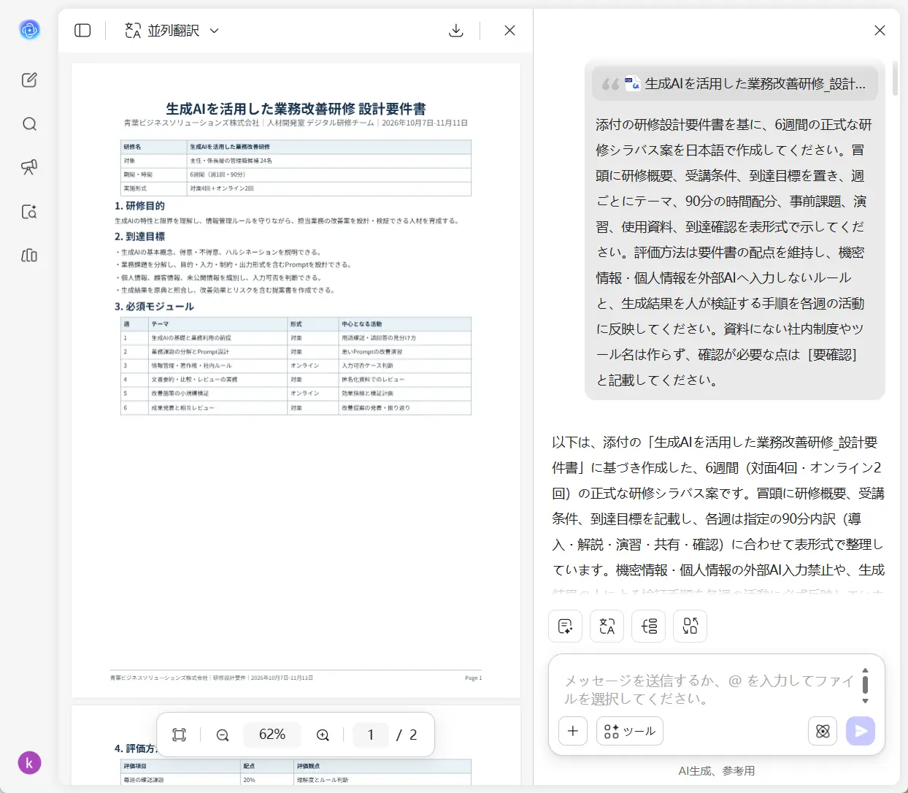Click the heading 3. 必須モジュール
Viewport: 908px width, 793px height.
tap(154, 307)
